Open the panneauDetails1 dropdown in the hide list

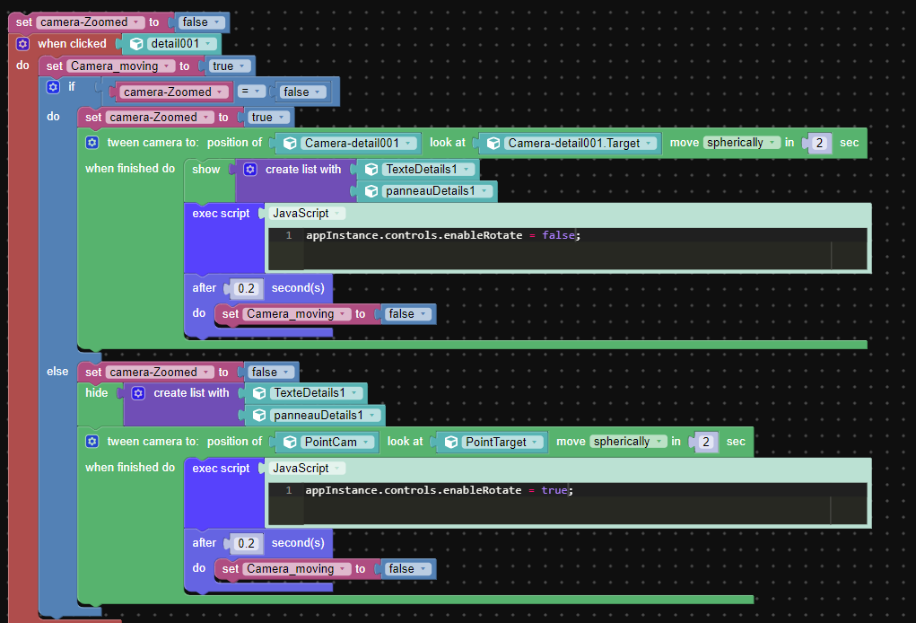324,416
